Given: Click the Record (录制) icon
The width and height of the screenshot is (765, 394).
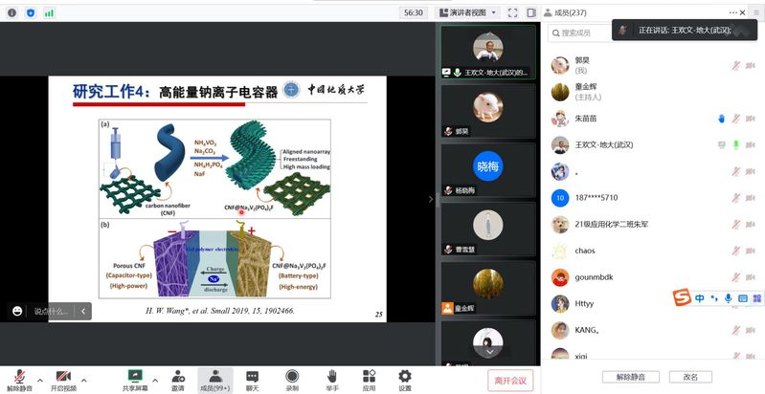Looking at the screenshot, I should coord(291,379).
